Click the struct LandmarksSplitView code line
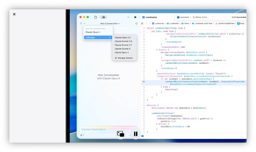The height and width of the screenshot is (152, 256). tap(166, 28)
